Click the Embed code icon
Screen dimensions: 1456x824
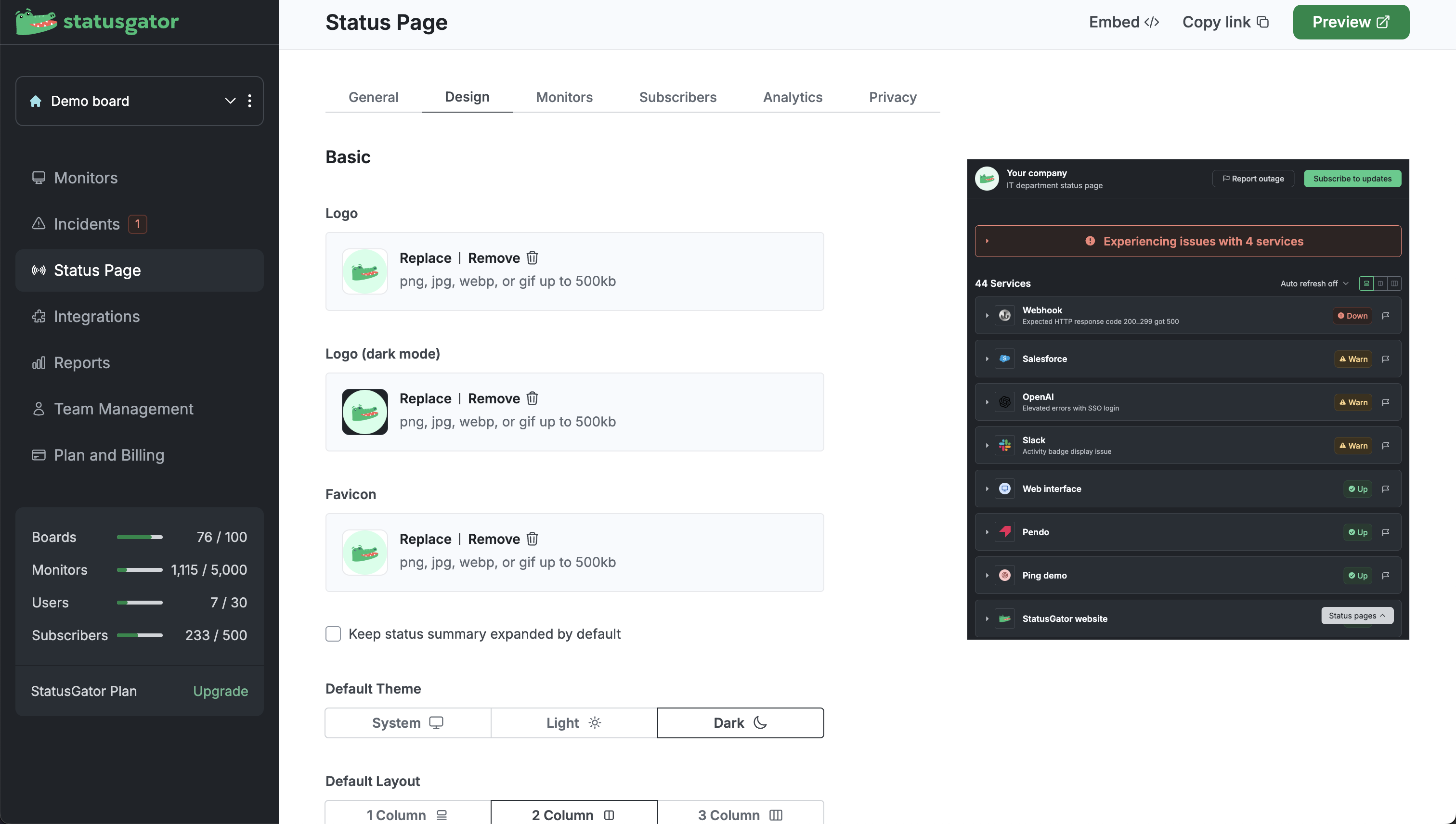(1151, 22)
